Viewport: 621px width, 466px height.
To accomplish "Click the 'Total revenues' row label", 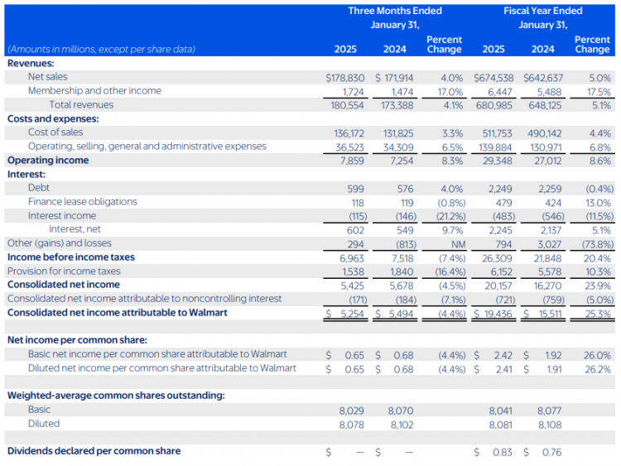I will [x=81, y=104].
